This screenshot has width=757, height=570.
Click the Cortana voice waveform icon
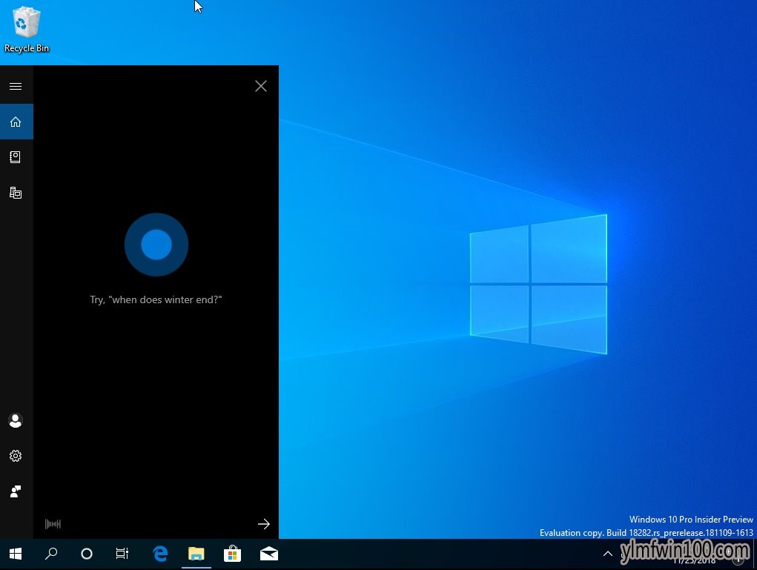(53, 523)
